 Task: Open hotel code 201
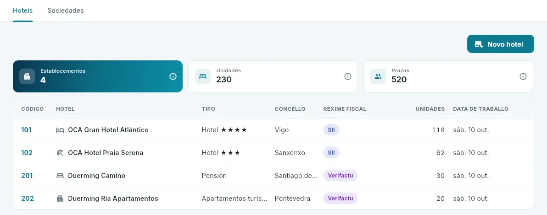tap(27, 176)
